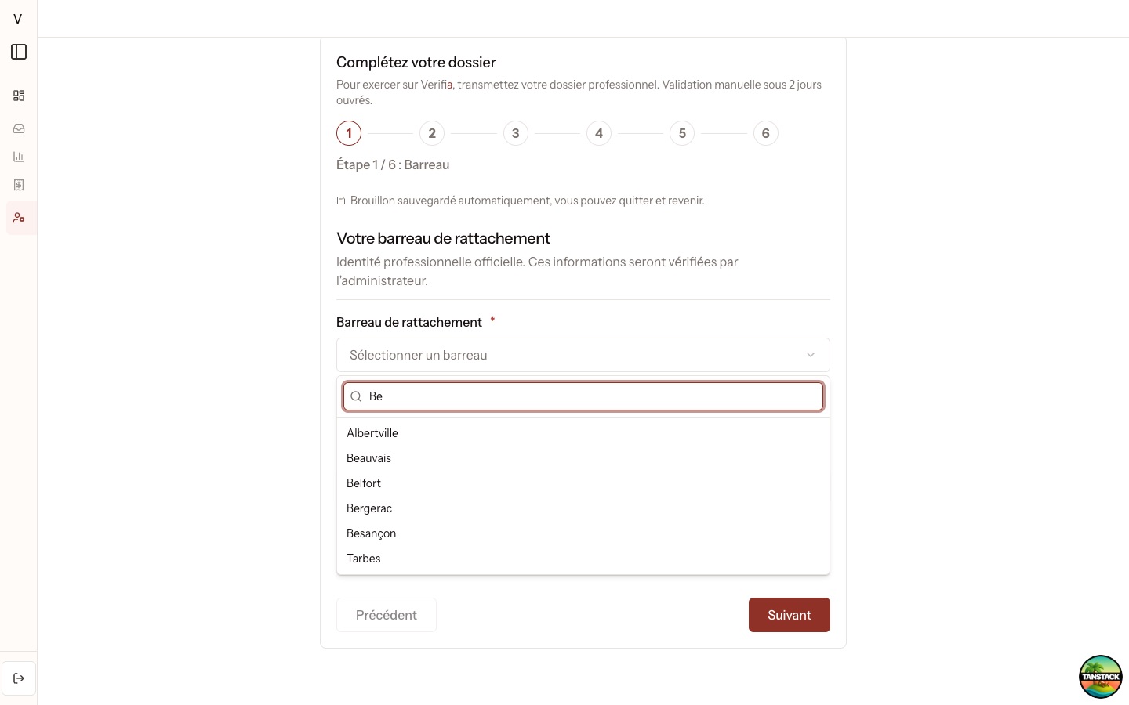Open the bar chart statistics icon
Image resolution: width=1129 pixels, height=705 pixels.
point(19,157)
